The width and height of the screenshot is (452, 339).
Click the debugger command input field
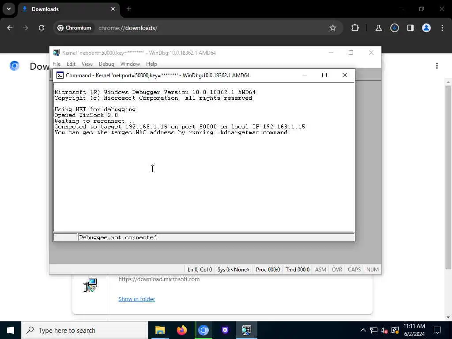[x=216, y=237]
